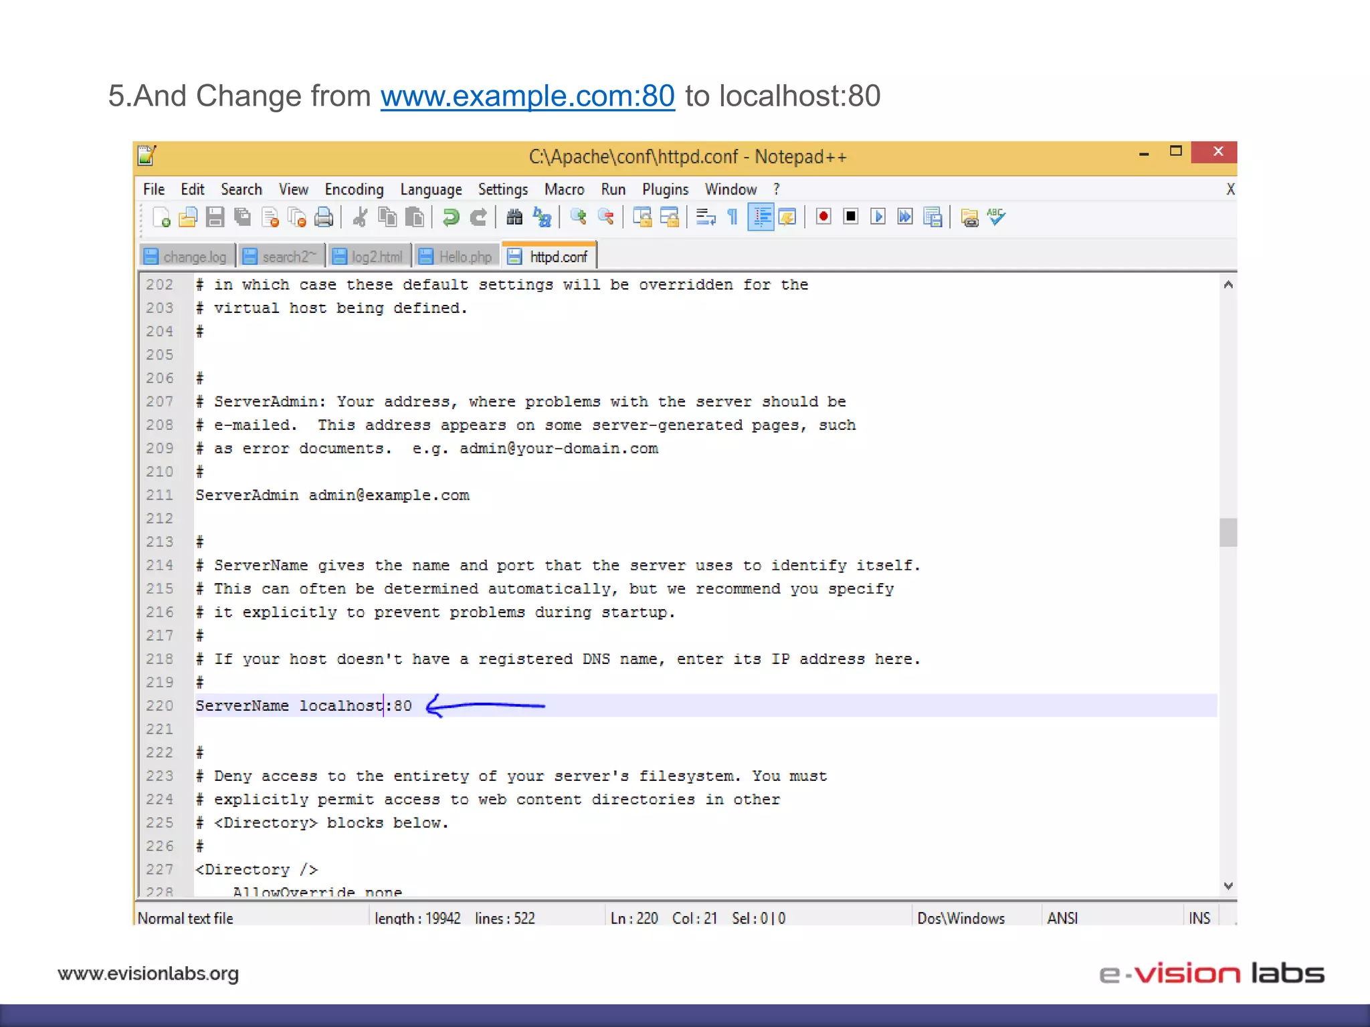The width and height of the screenshot is (1370, 1027).
Task: Toggle synchronize vertical scrolling icon
Action: [642, 217]
